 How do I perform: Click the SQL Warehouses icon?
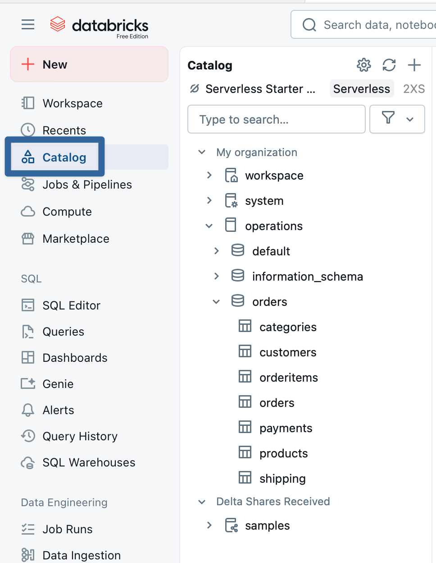(28, 462)
